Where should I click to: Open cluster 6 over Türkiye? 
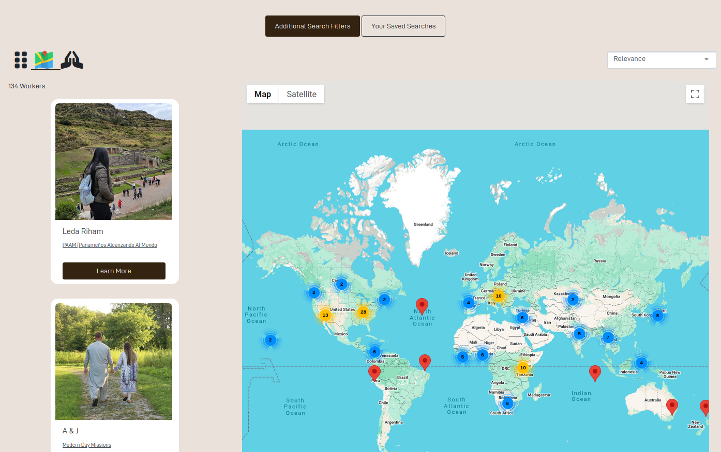pos(522,318)
